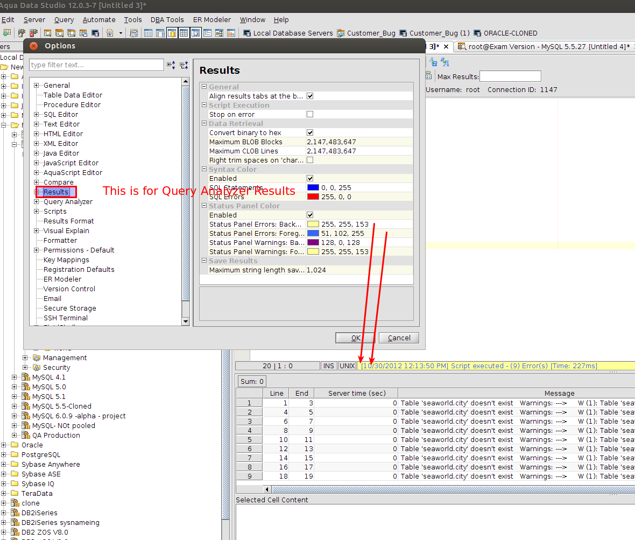Click the script edit pencil toolbar icon
Image resolution: width=635 pixels, height=540 pixels.
(110, 33)
